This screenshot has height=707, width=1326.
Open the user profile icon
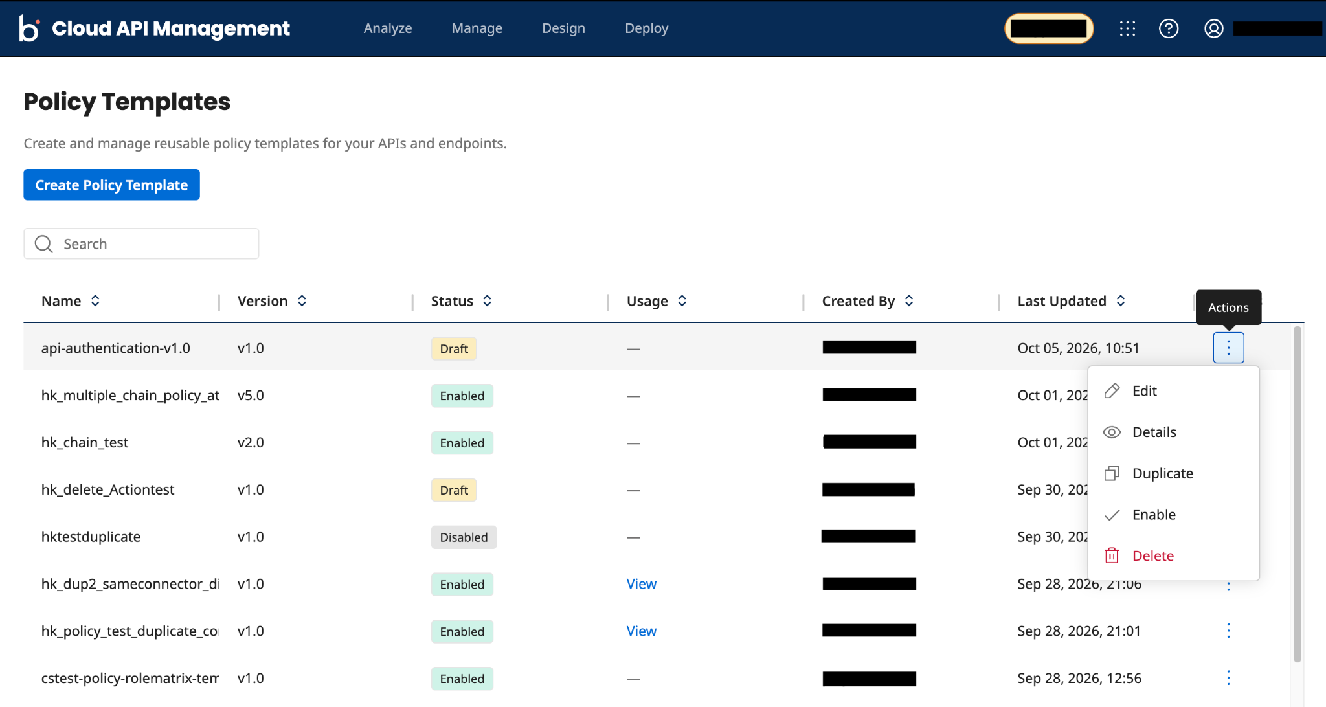tap(1214, 28)
